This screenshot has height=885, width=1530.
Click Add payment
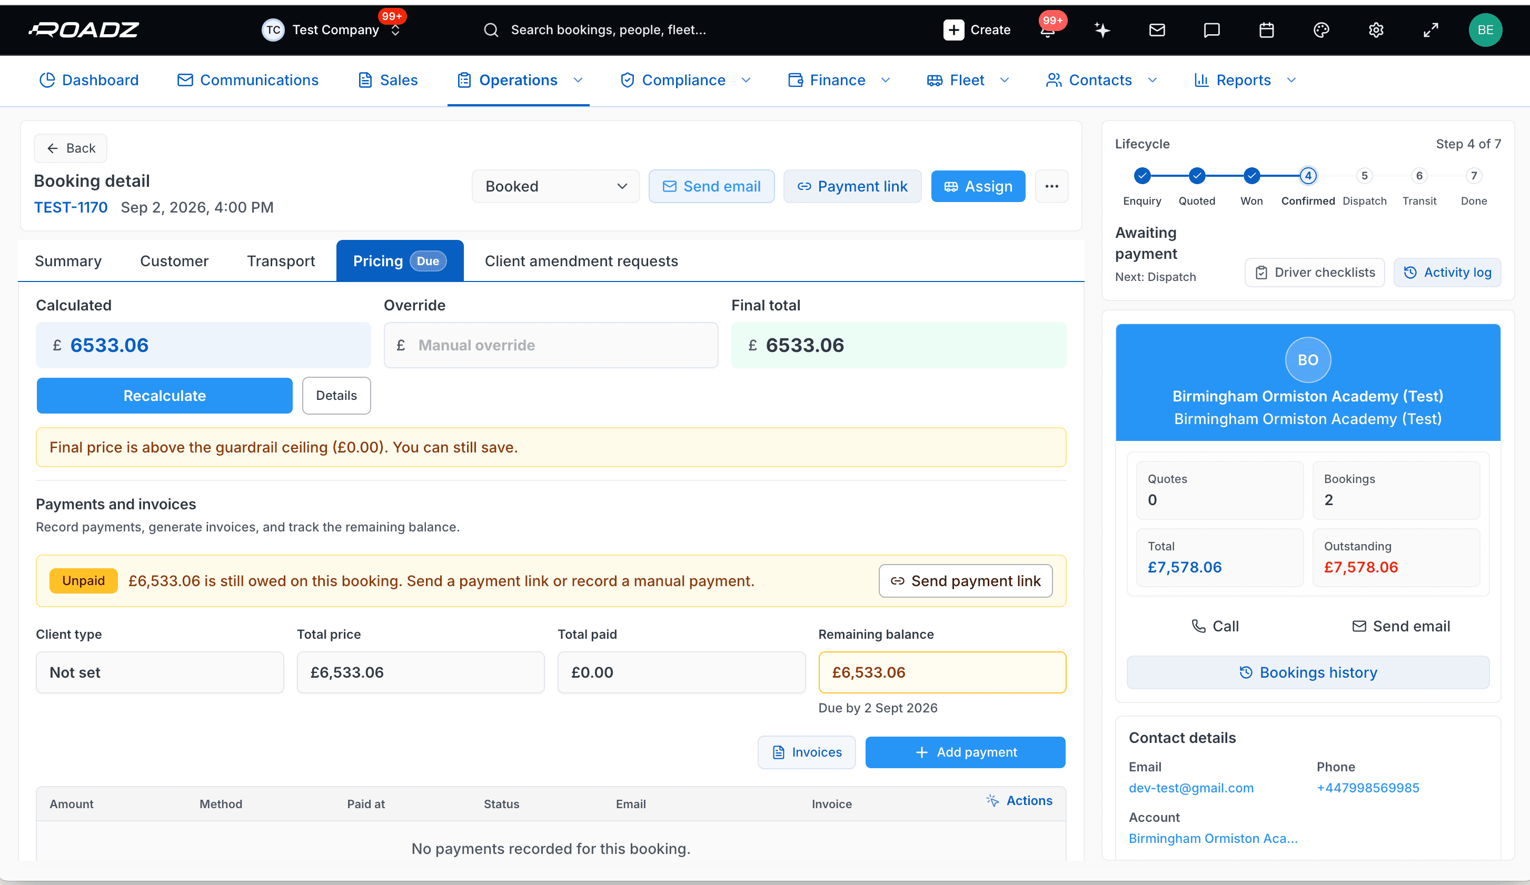coord(966,752)
